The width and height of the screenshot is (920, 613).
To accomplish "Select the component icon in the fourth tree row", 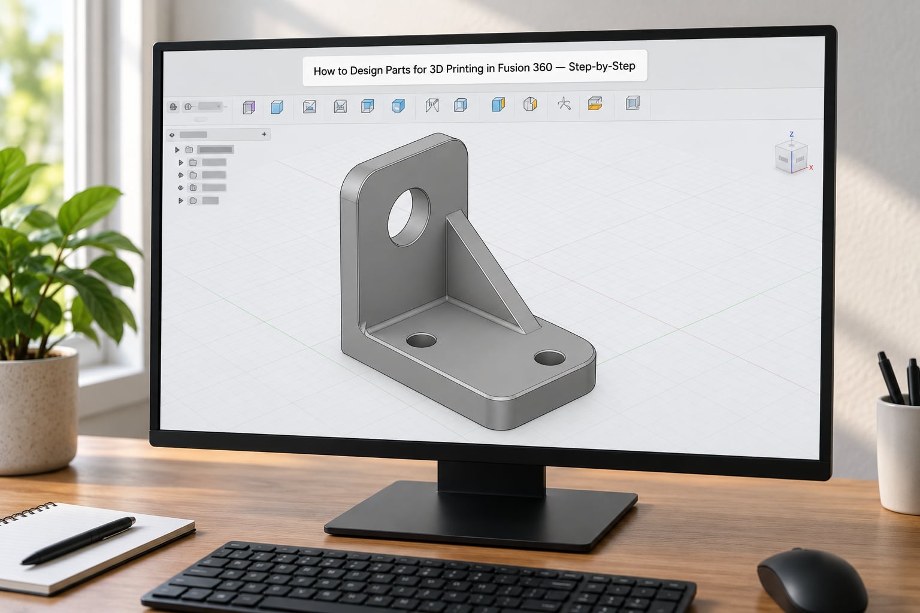I will [193, 188].
